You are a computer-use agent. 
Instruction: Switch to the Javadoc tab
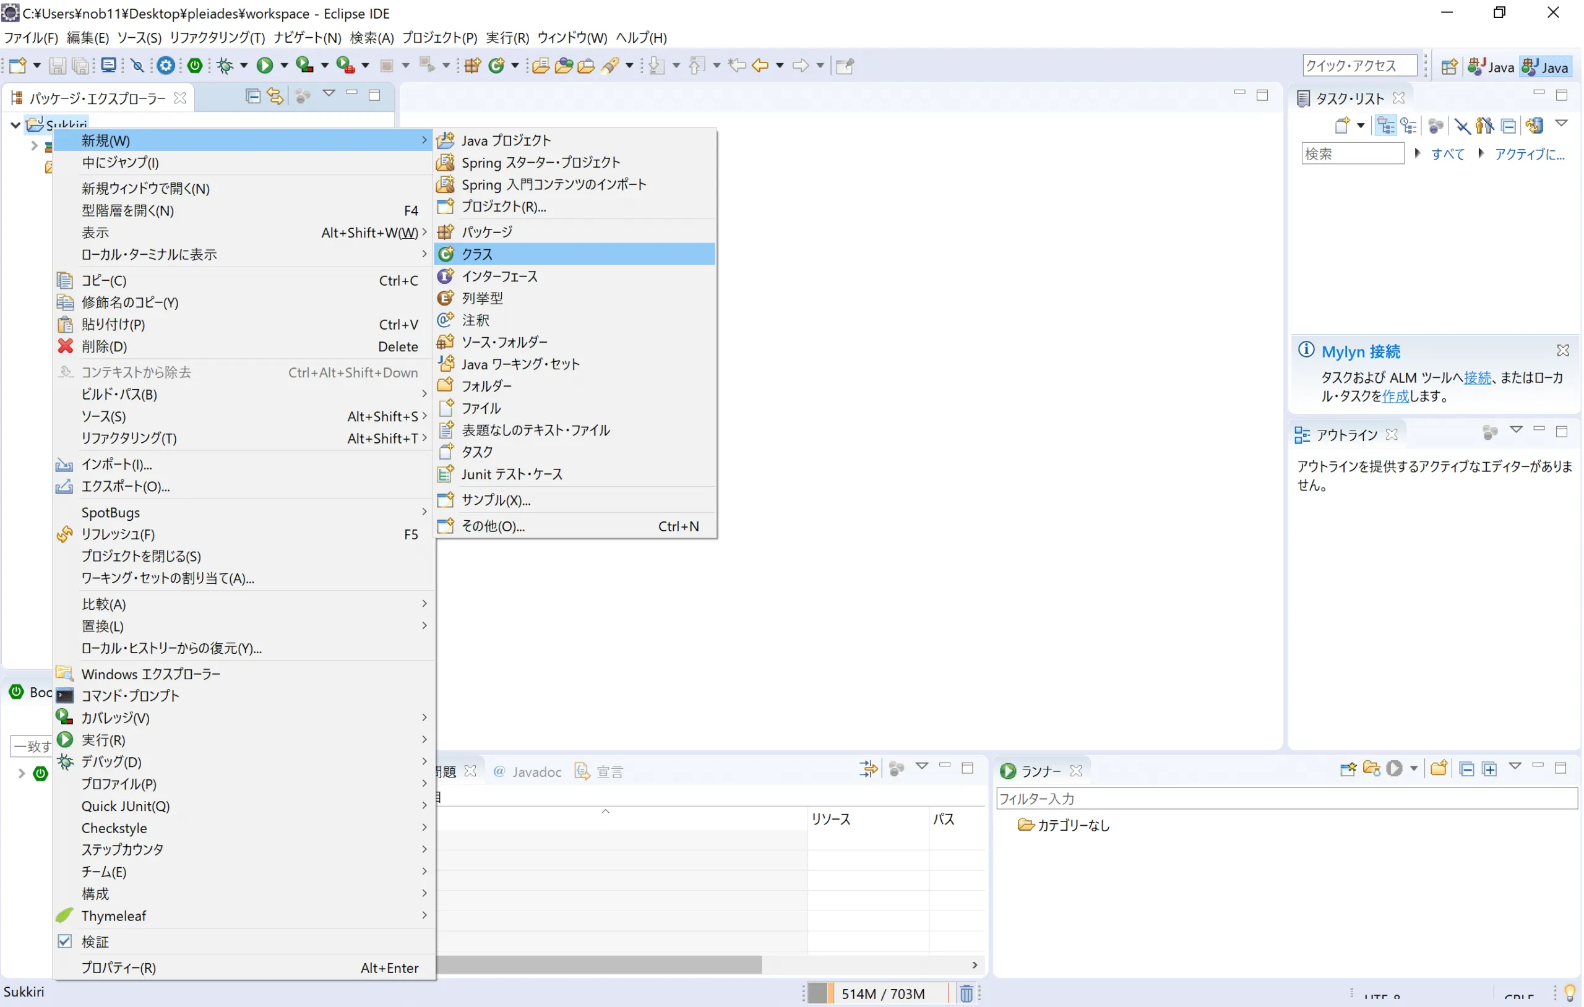pyautogui.click(x=528, y=771)
